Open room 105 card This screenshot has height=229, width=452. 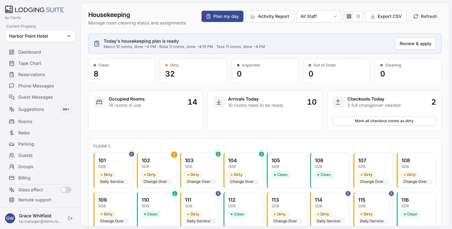[286, 170]
